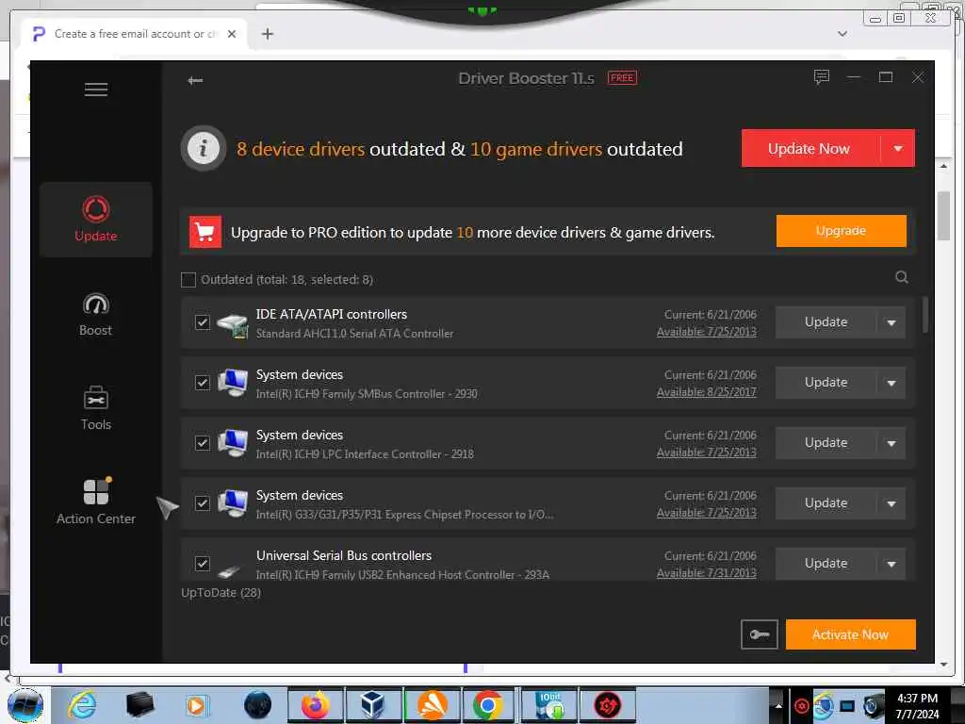Click the browser page vertical scrollbar thumb

943,216
